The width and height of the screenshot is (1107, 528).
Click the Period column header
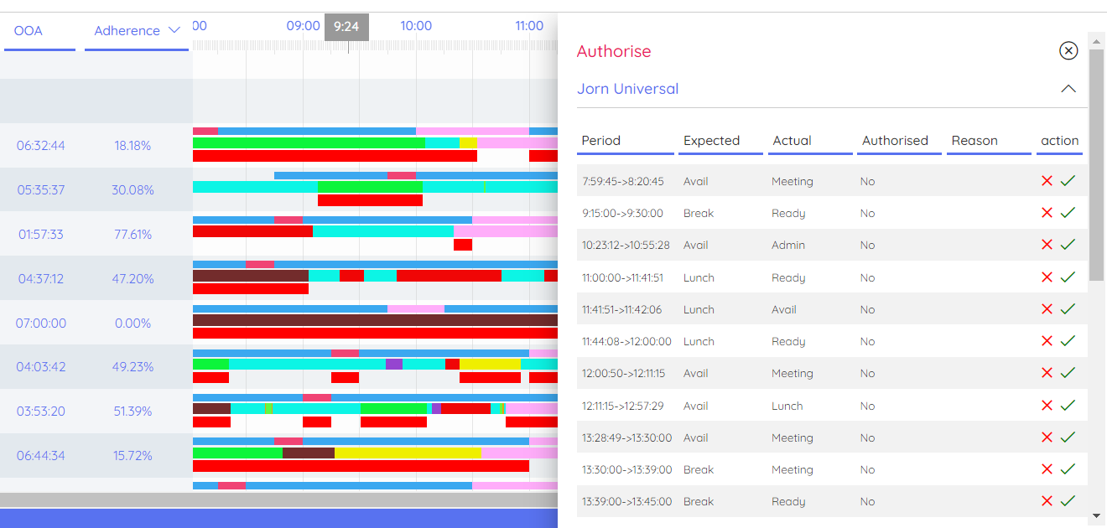pyautogui.click(x=601, y=141)
